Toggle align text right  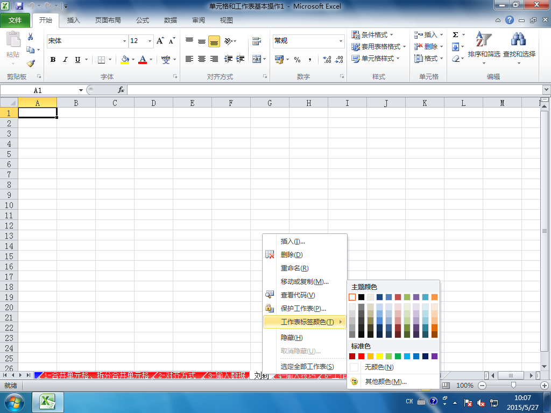coord(214,59)
